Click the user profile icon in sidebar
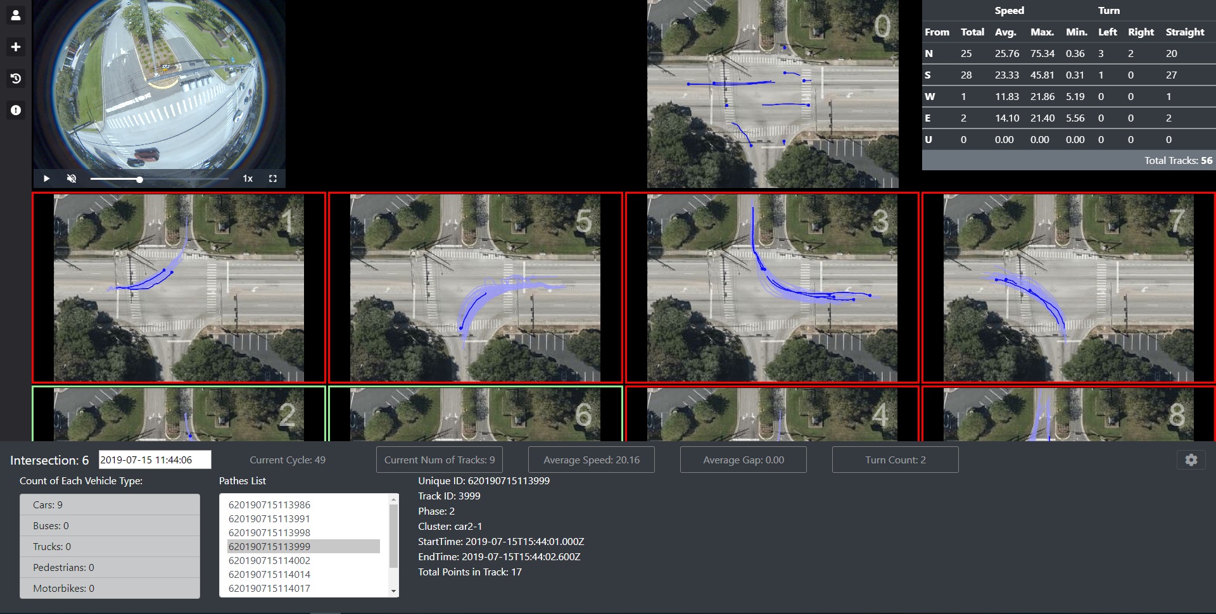This screenshot has width=1216, height=614. [x=16, y=15]
